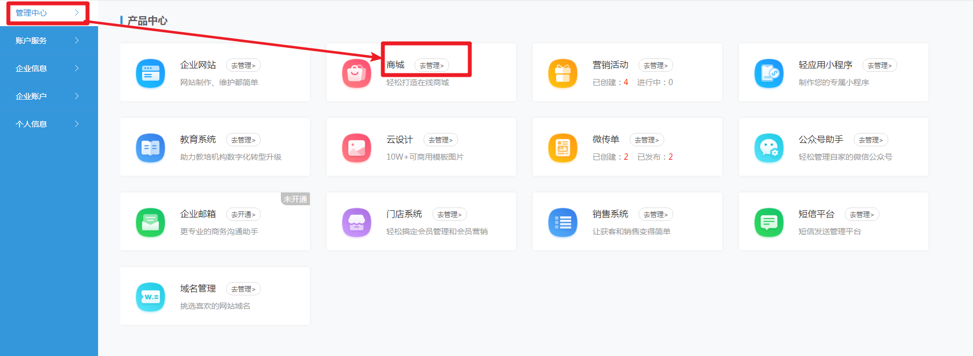Click the 企业网站 title text
The image size is (973, 356).
[x=198, y=65]
